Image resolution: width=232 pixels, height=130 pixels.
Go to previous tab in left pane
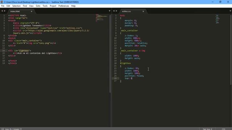click(x=2, y=11)
